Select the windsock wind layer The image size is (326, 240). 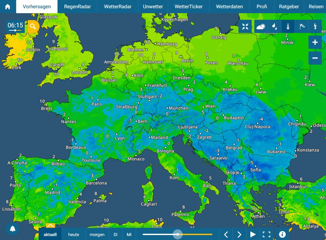click(x=302, y=27)
